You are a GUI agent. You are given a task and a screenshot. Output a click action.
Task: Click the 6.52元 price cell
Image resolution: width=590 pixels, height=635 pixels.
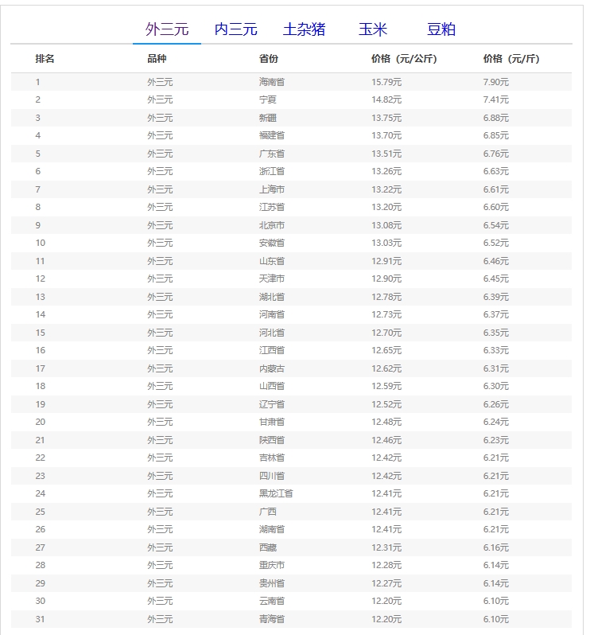(x=495, y=243)
